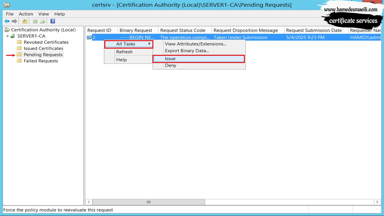Click the certsrv icon in the title bar
The image size is (384, 216).
coord(7,5)
